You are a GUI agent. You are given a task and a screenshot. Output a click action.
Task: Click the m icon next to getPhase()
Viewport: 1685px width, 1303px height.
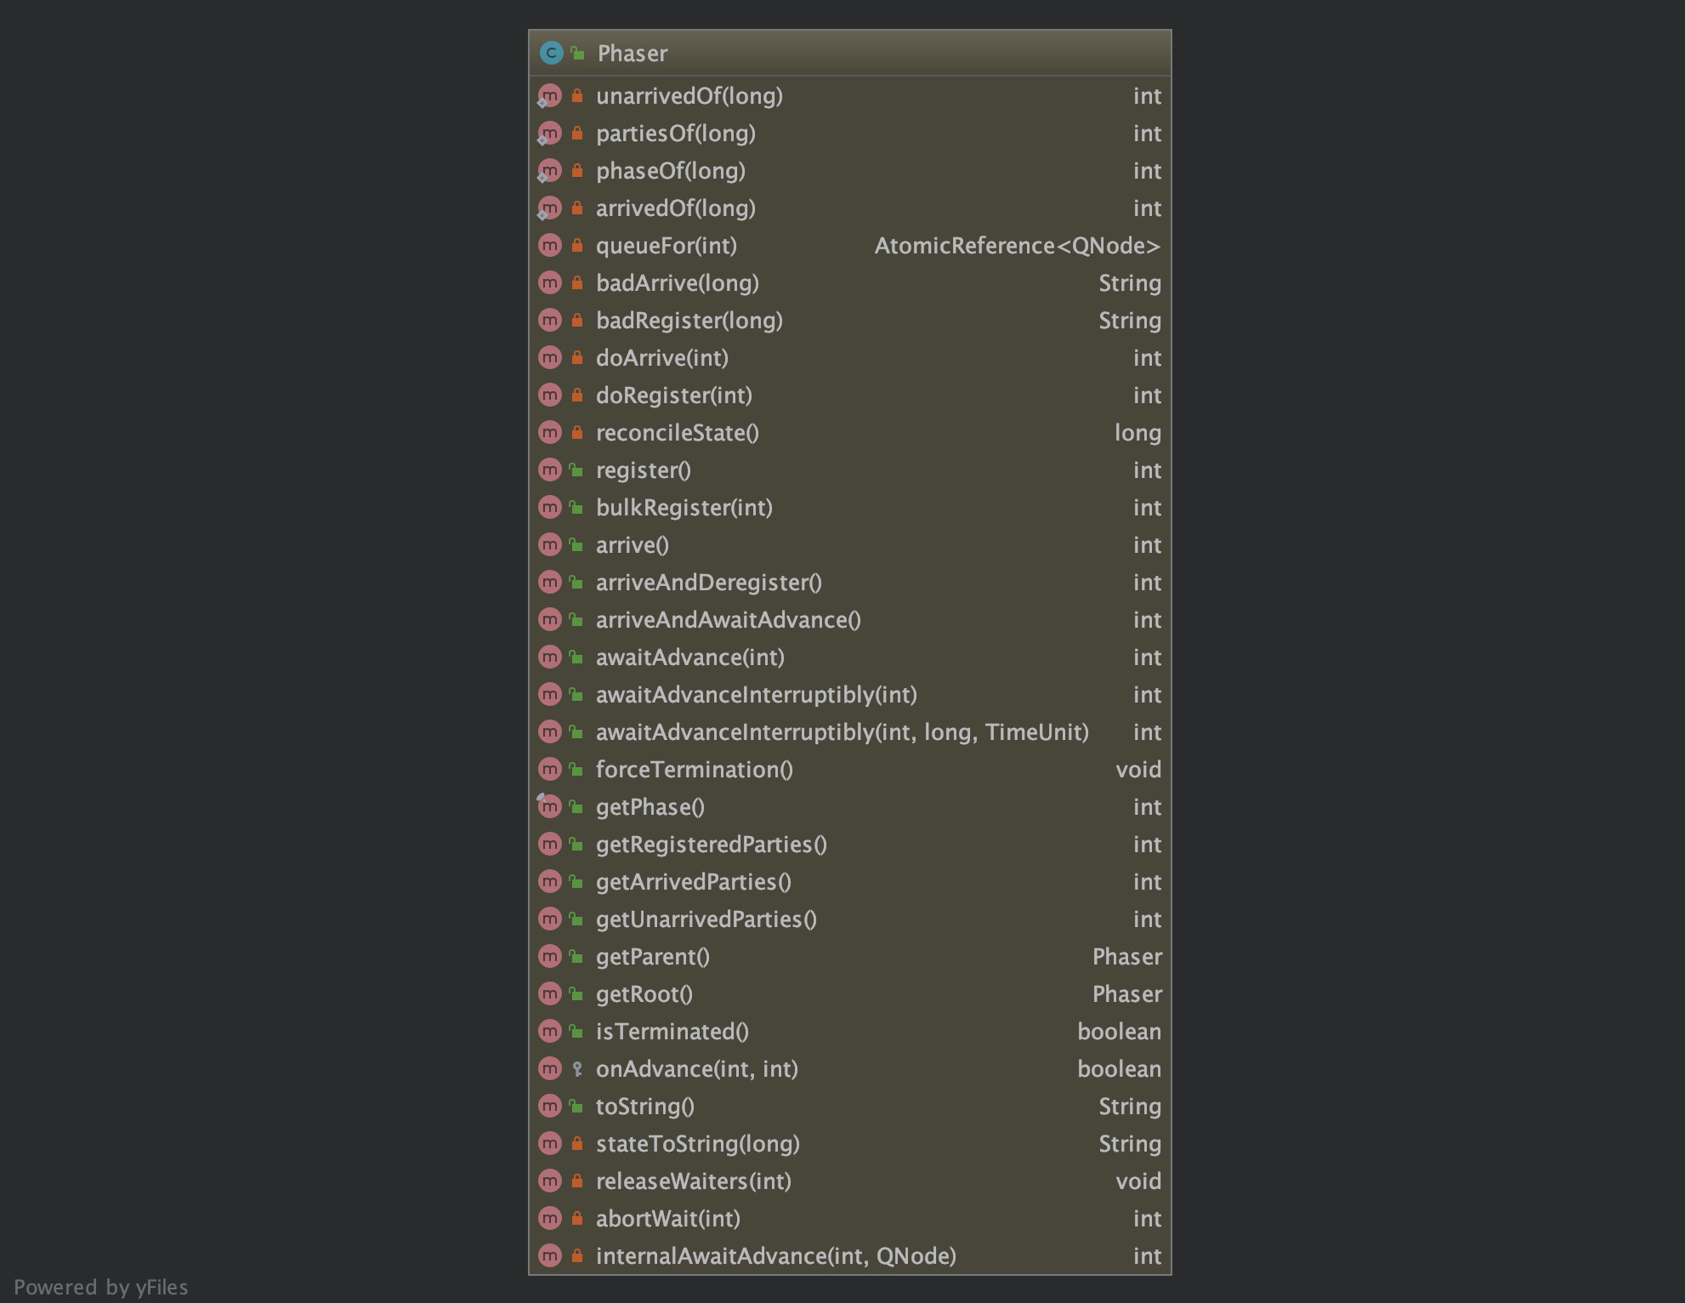click(551, 807)
